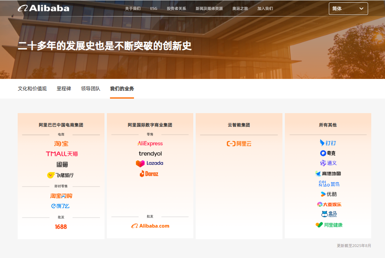
Task: Switch to the 里程碑 tab
Action: click(64, 89)
